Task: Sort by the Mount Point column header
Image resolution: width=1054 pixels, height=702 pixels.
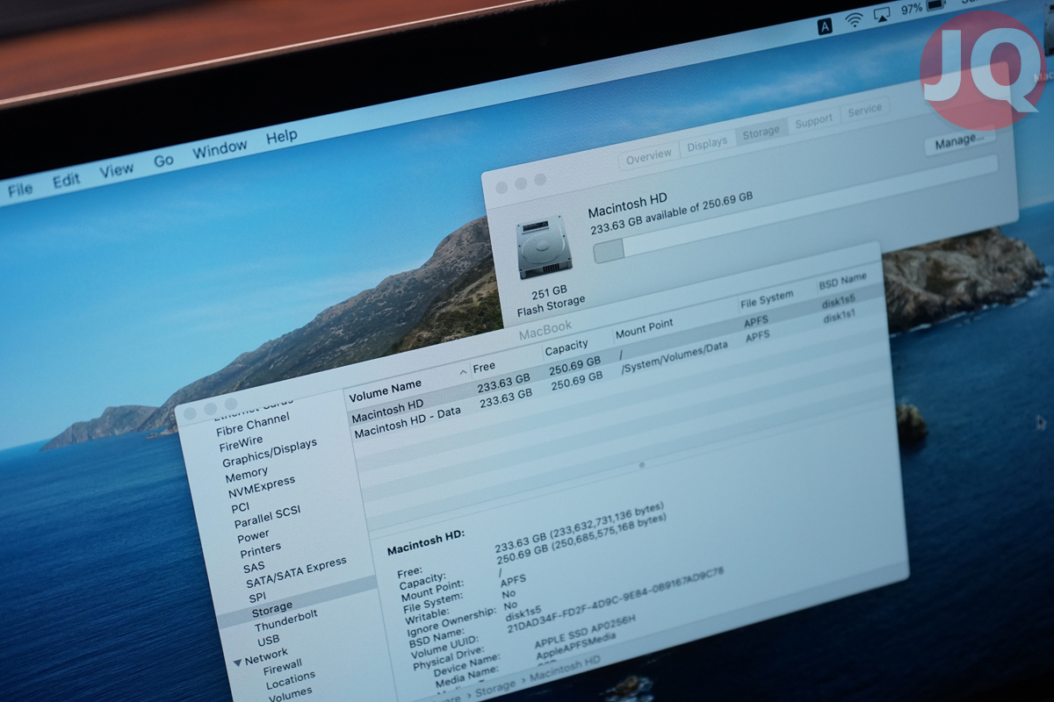Action: click(x=645, y=329)
